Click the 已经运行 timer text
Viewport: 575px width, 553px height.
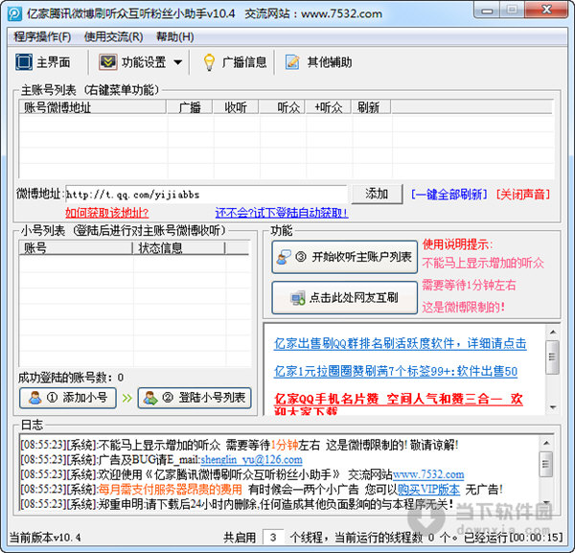click(513, 538)
